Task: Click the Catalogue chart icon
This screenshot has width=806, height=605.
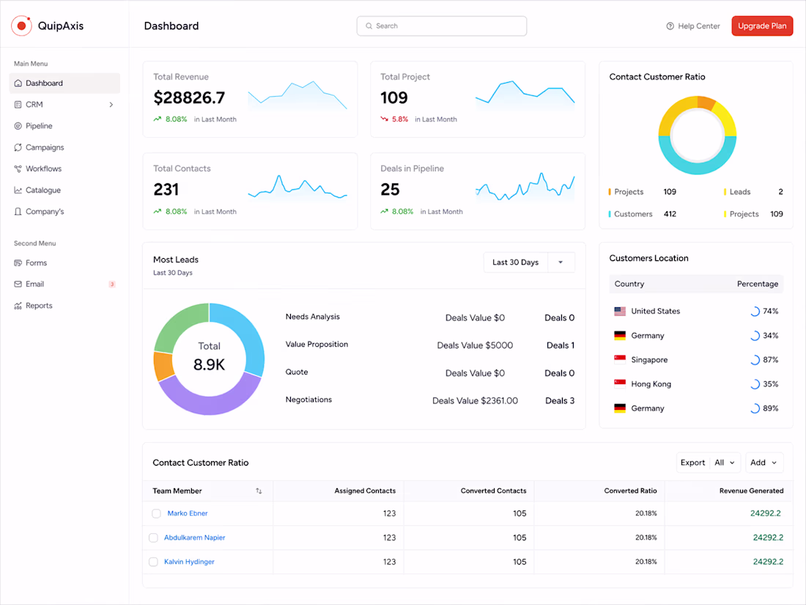Action: [18, 191]
